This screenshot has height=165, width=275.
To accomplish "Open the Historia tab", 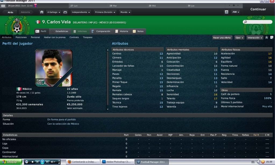I will tap(122, 31).
